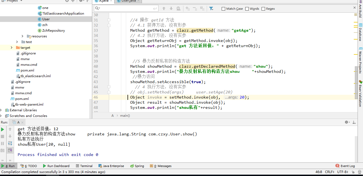The width and height of the screenshot is (363, 176).
Task: Open the search filter funnel options
Action: tap(211, 9)
